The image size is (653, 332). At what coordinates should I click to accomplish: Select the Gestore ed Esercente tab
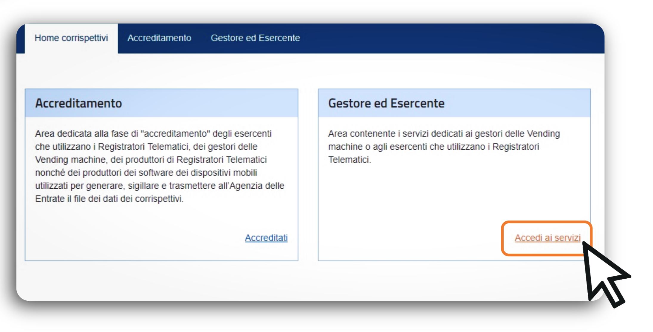tap(255, 38)
